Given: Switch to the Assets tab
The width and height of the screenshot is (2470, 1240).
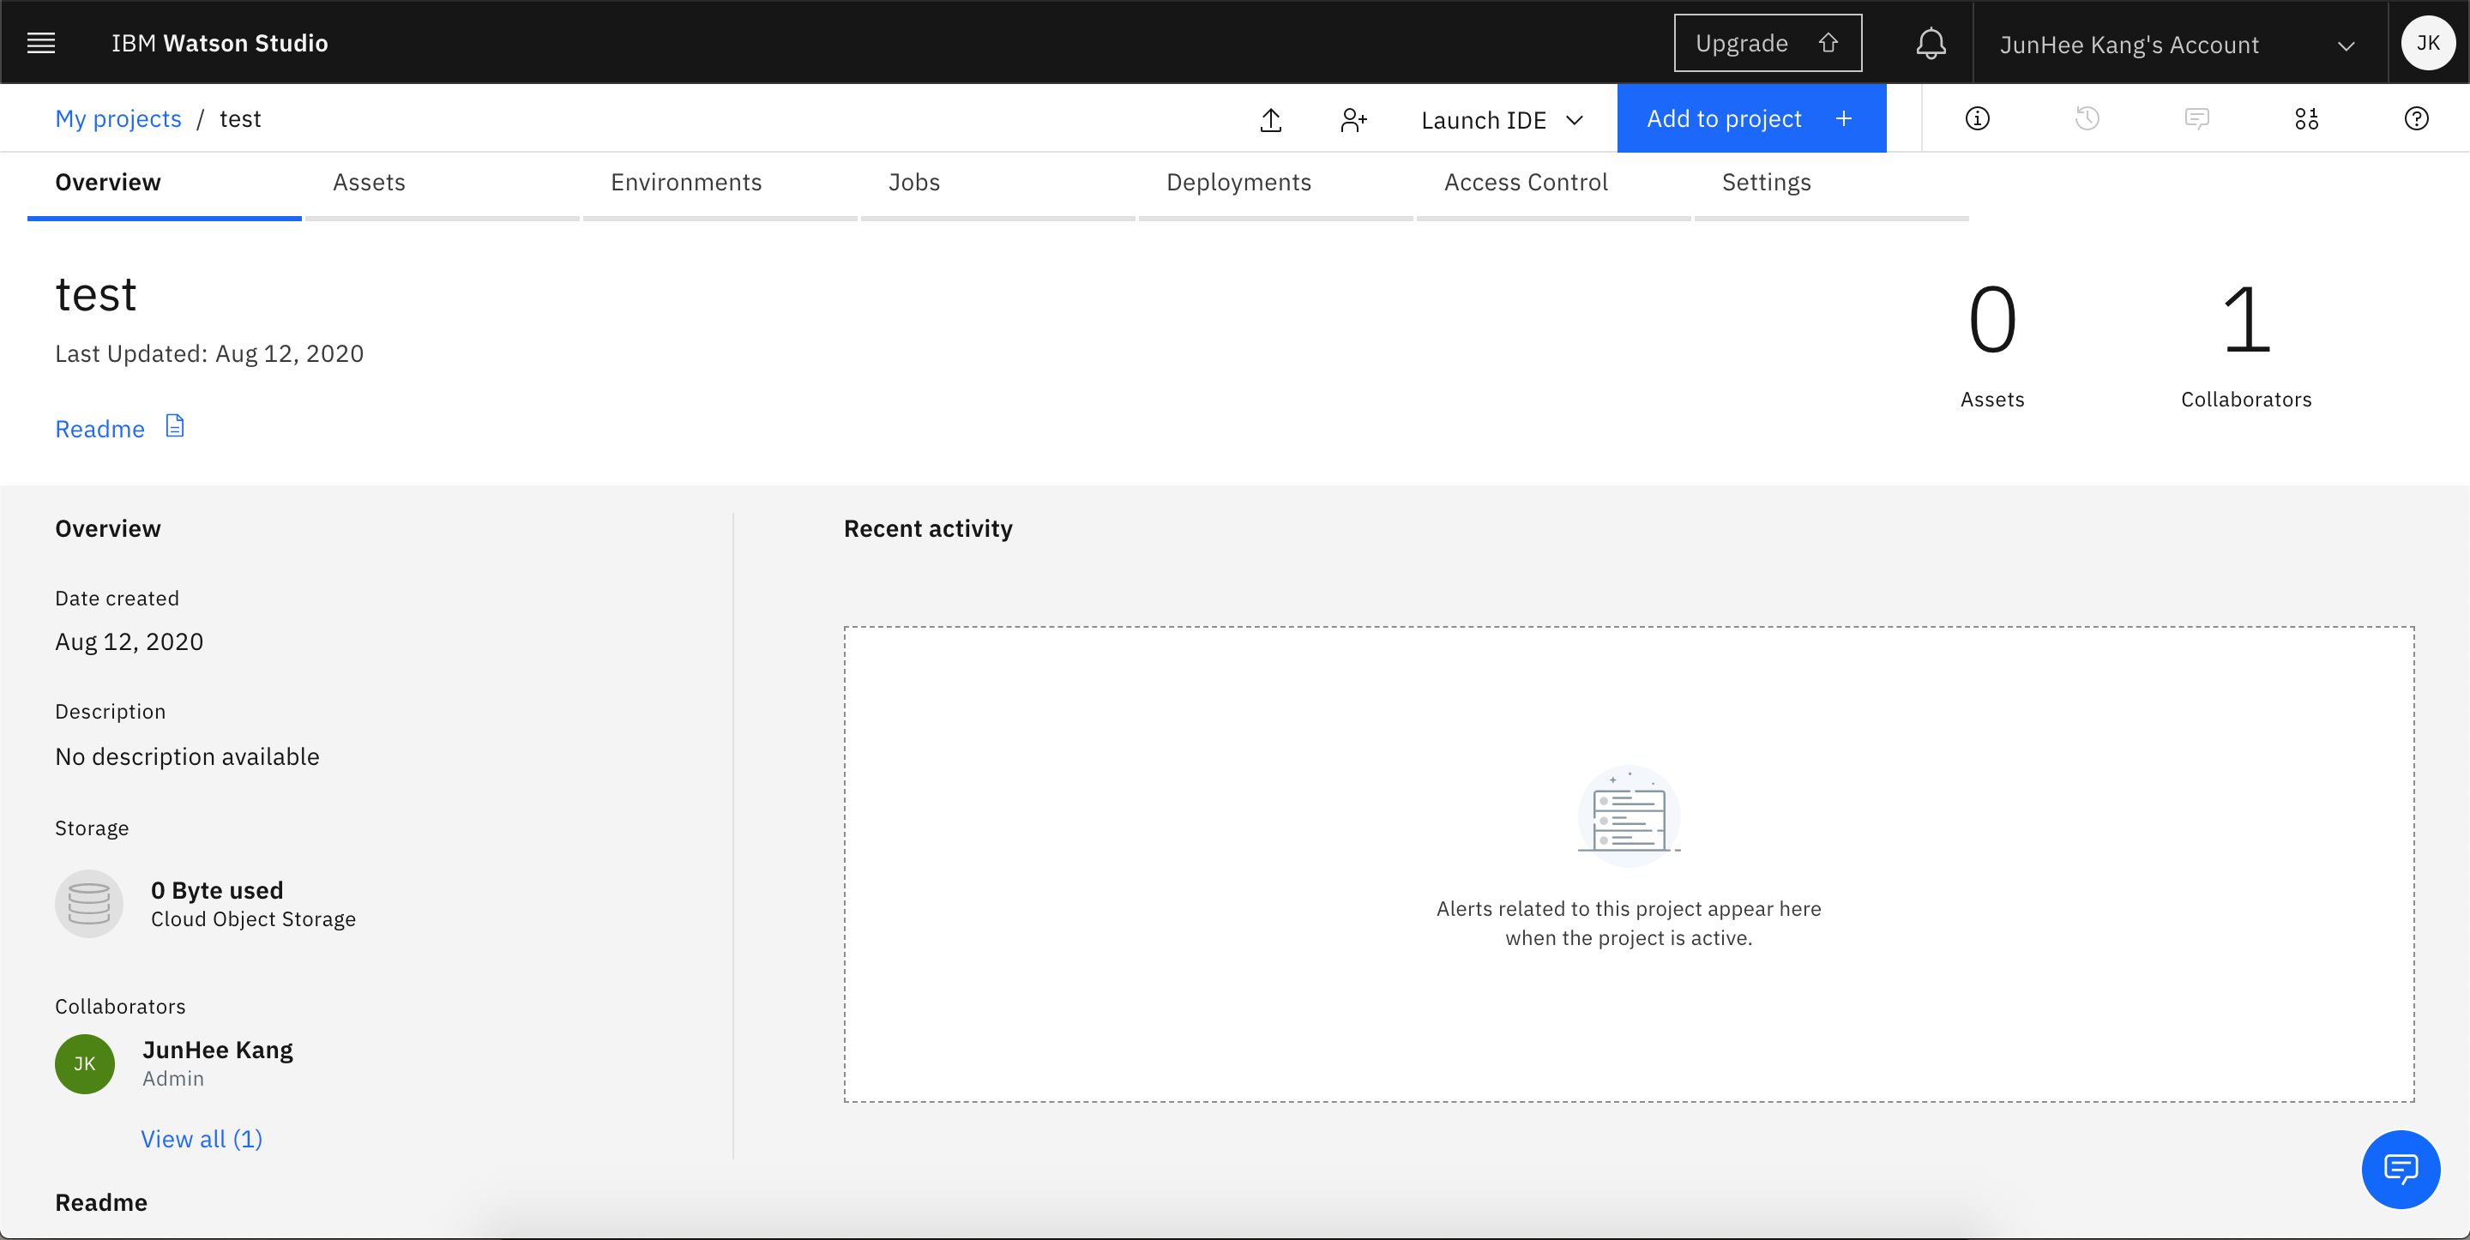Looking at the screenshot, I should click(369, 182).
